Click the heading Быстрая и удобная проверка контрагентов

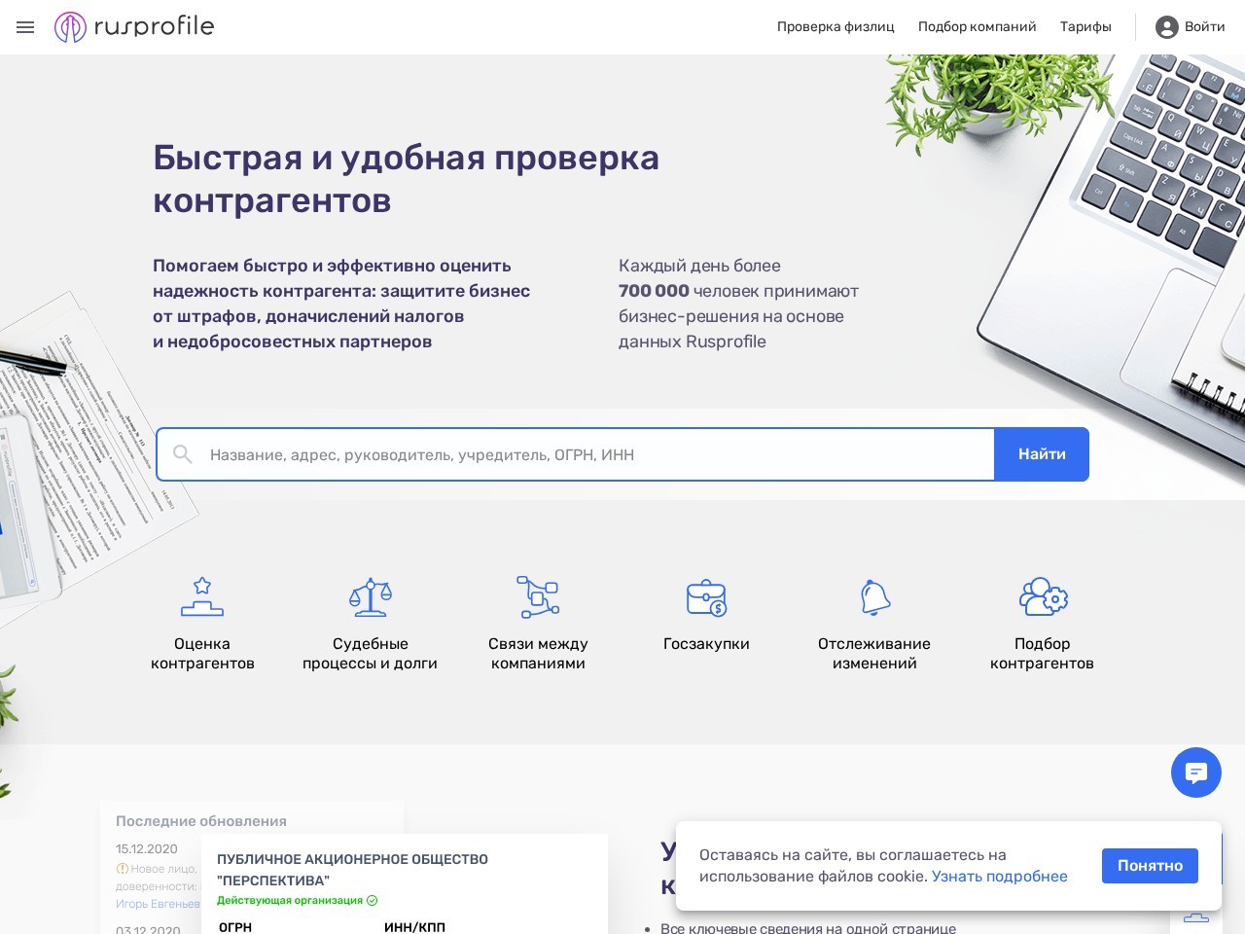(407, 179)
